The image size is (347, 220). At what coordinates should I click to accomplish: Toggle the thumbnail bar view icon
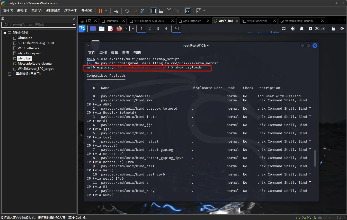tap(161, 11)
